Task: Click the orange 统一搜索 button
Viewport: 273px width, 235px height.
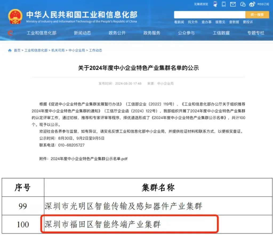Action: pos(257,15)
